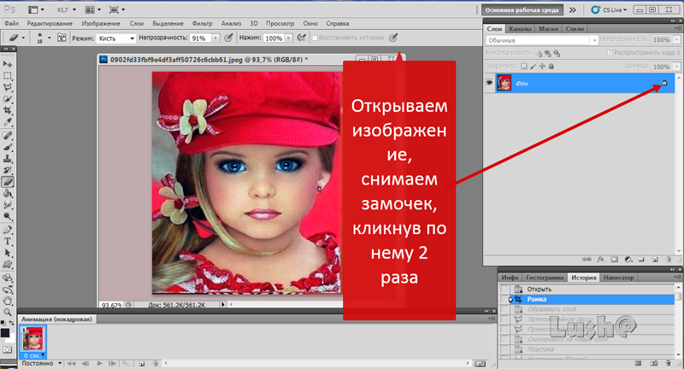
Task: Select the Type tool
Action: click(x=8, y=242)
